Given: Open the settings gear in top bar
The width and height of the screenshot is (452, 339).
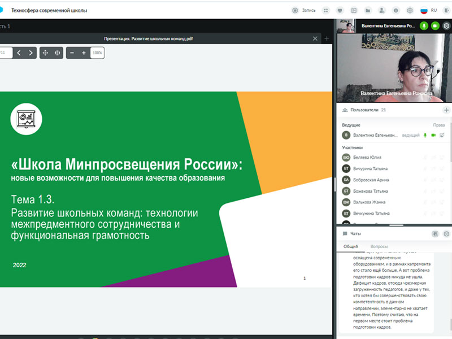Looking at the screenshot, I should [x=410, y=10].
